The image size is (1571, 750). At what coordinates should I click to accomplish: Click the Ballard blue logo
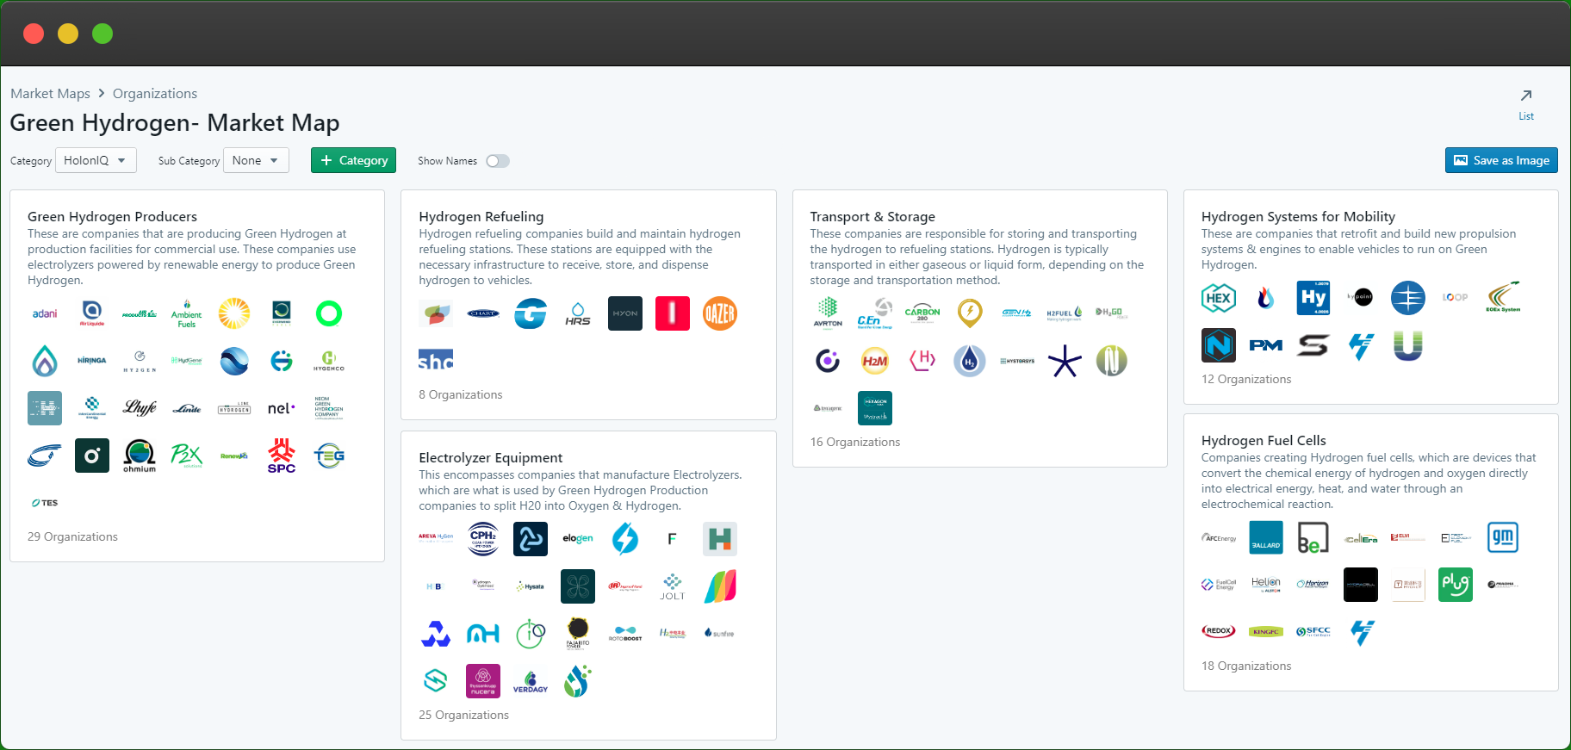(1266, 537)
